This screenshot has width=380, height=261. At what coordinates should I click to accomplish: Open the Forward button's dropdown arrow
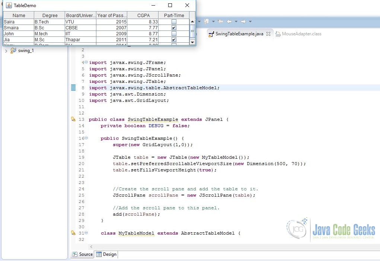coord(250,21)
